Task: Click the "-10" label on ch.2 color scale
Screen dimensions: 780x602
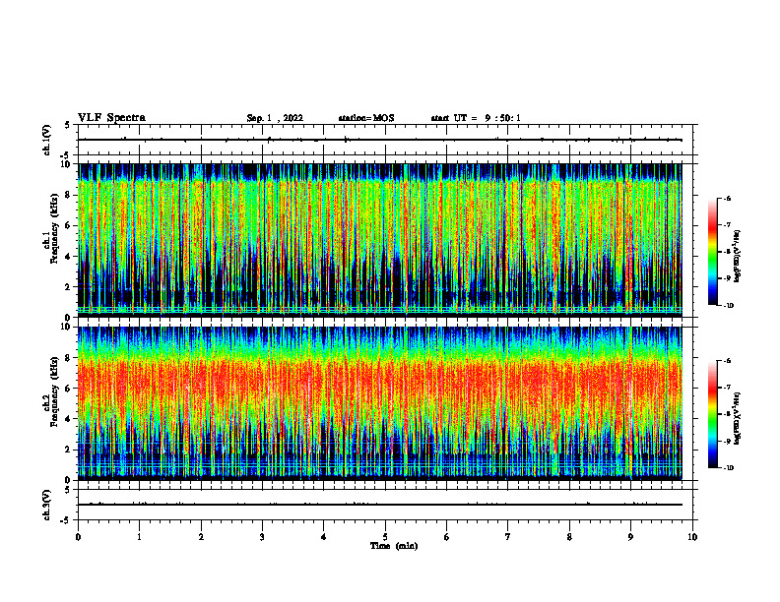Action: click(728, 468)
